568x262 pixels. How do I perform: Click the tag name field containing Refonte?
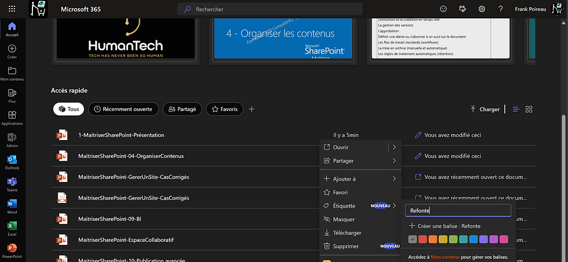(458, 211)
